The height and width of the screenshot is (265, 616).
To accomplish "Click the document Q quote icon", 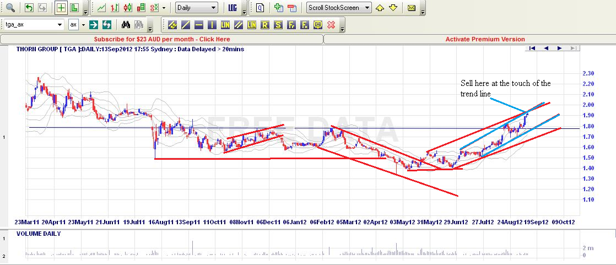I will [260, 8].
